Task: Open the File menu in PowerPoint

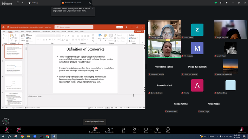Action: 4,32
